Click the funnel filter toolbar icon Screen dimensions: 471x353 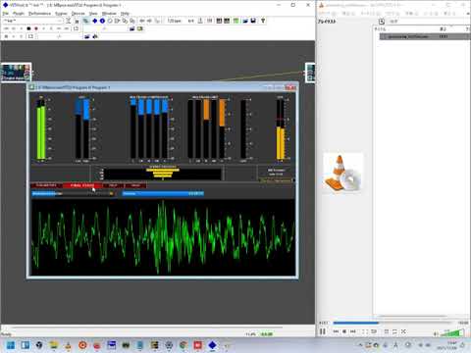point(263,21)
